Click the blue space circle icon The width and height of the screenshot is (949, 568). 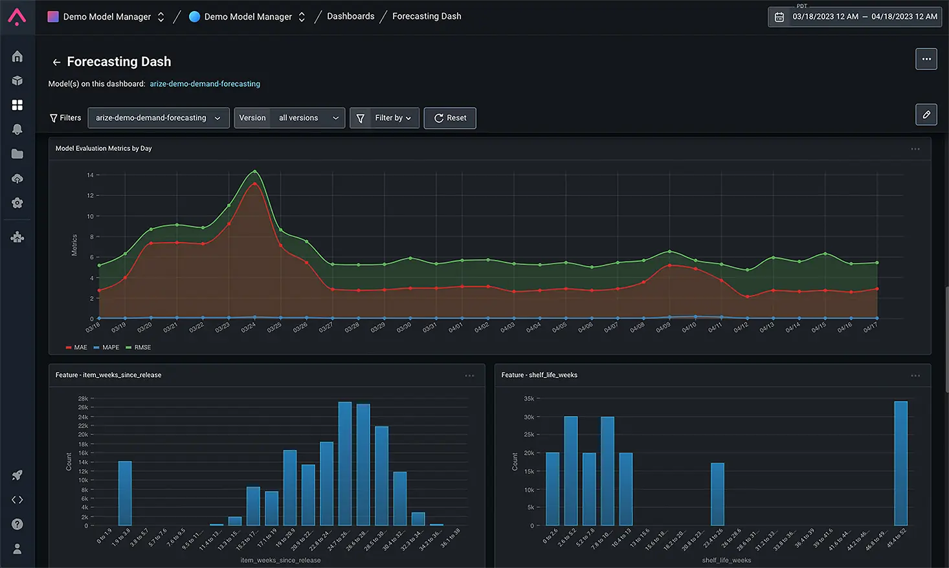(x=194, y=17)
